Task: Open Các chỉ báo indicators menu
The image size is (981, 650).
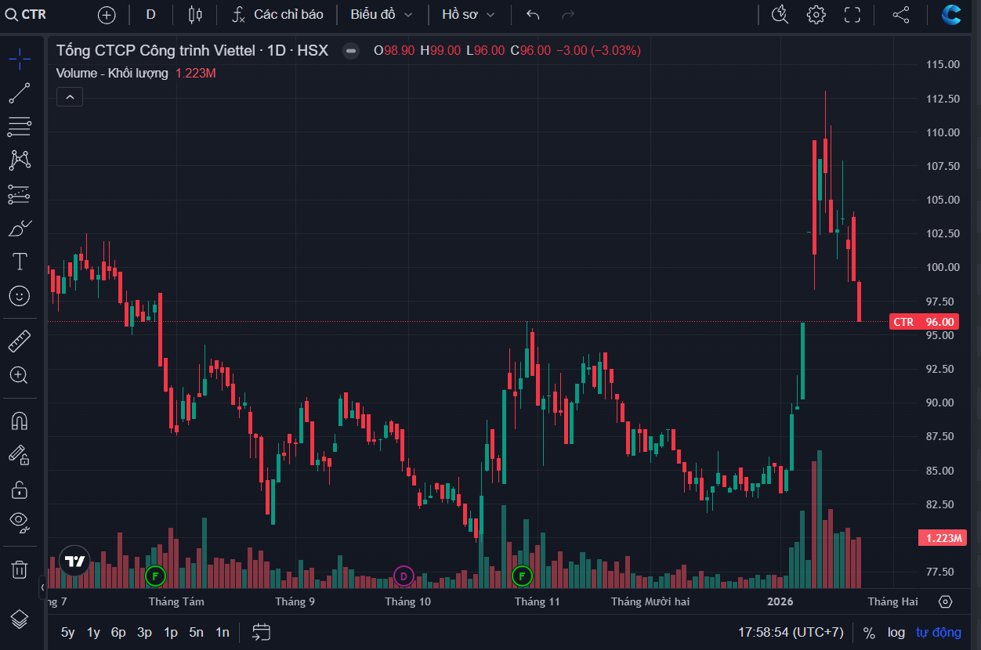Action: [x=277, y=14]
